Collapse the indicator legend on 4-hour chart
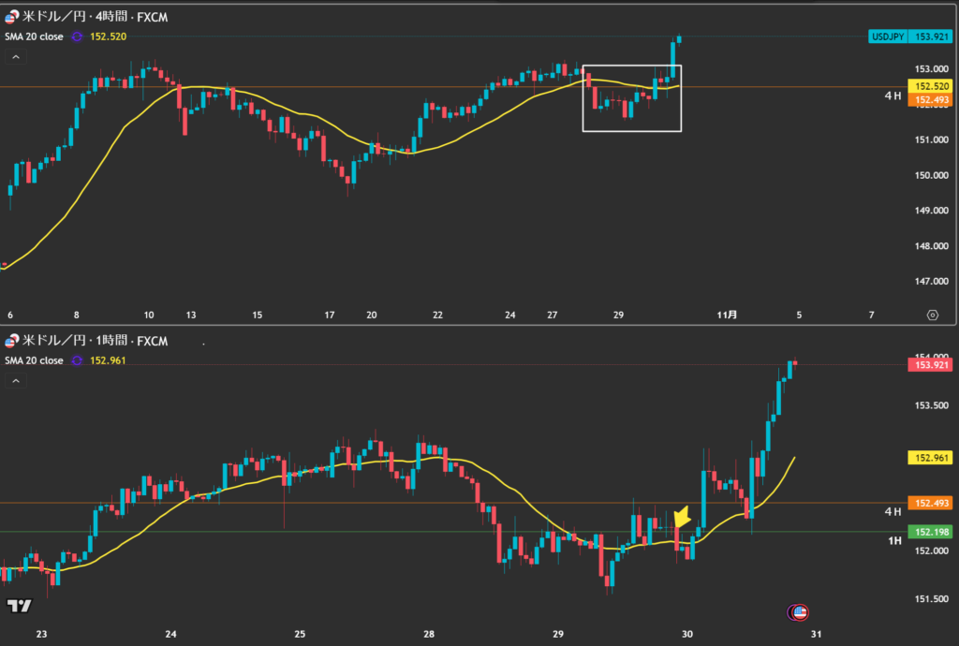The image size is (959, 646). tap(15, 57)
